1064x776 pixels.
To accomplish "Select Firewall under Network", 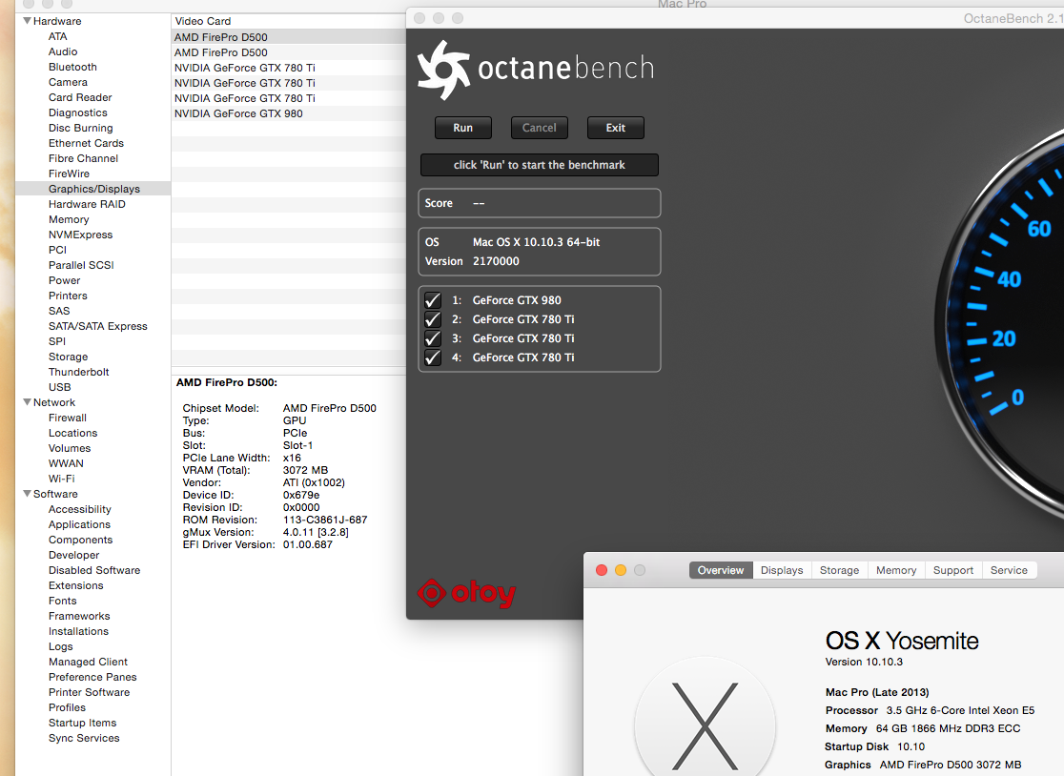I will (x=67, y=418).
